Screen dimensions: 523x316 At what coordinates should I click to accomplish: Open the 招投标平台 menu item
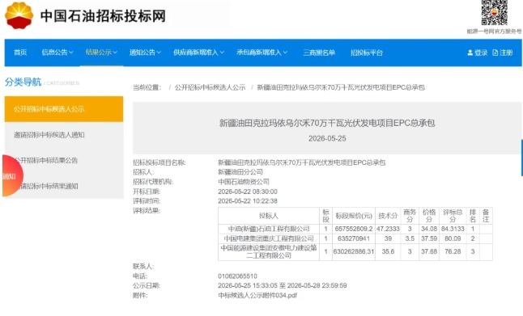[367, 53]
